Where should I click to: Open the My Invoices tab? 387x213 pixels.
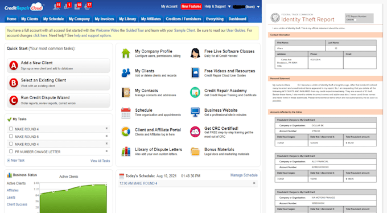pos(104,19)
